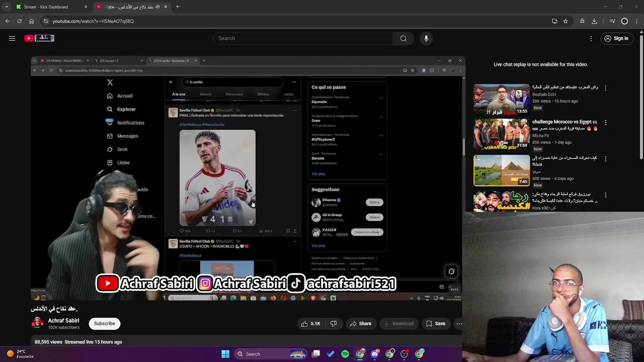Screen dimensions: 644x362
Task: Open options menu for Micha Fit video
Action: (x=606, y=123)
